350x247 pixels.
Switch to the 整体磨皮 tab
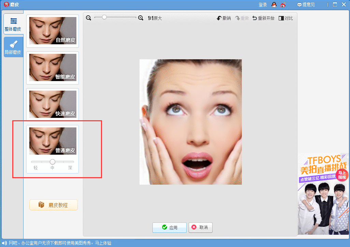(13, 25)
